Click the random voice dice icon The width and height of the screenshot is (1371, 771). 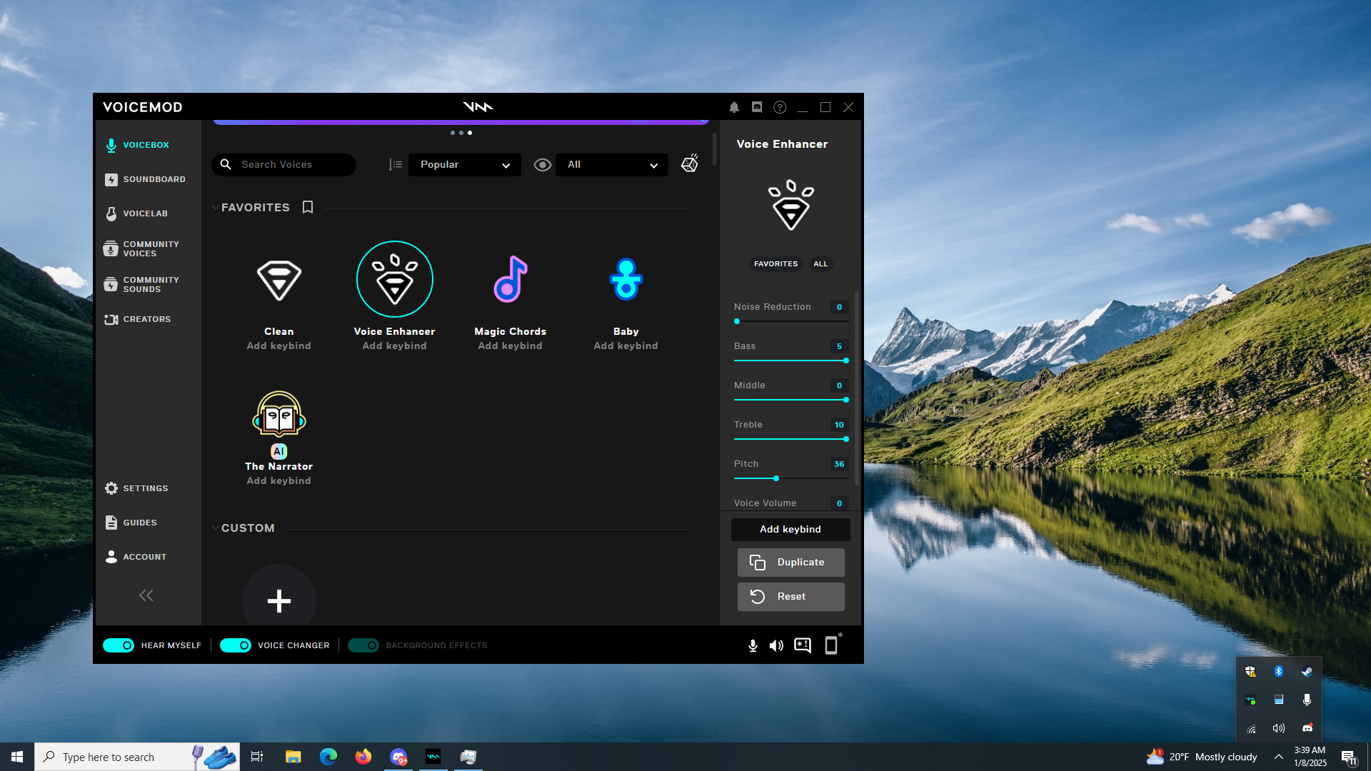[689, 164]
